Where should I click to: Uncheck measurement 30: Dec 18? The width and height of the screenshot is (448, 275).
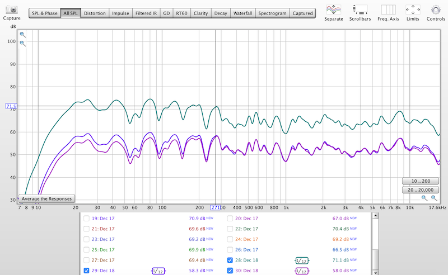[x=230, y=271]
